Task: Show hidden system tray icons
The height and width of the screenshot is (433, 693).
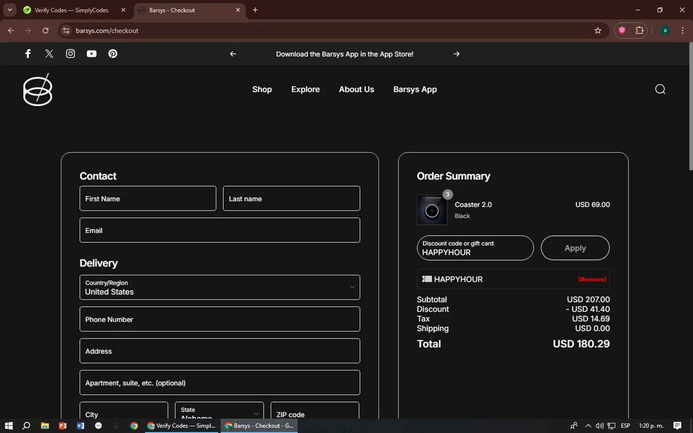Action: click(588, 426)
